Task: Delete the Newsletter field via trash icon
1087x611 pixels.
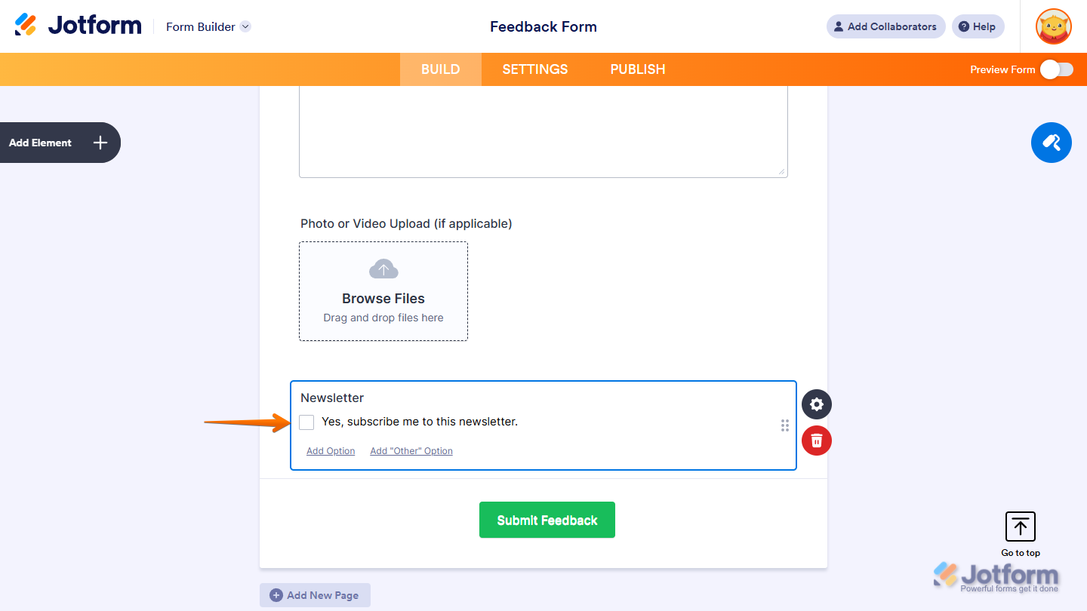Action: 816,441
